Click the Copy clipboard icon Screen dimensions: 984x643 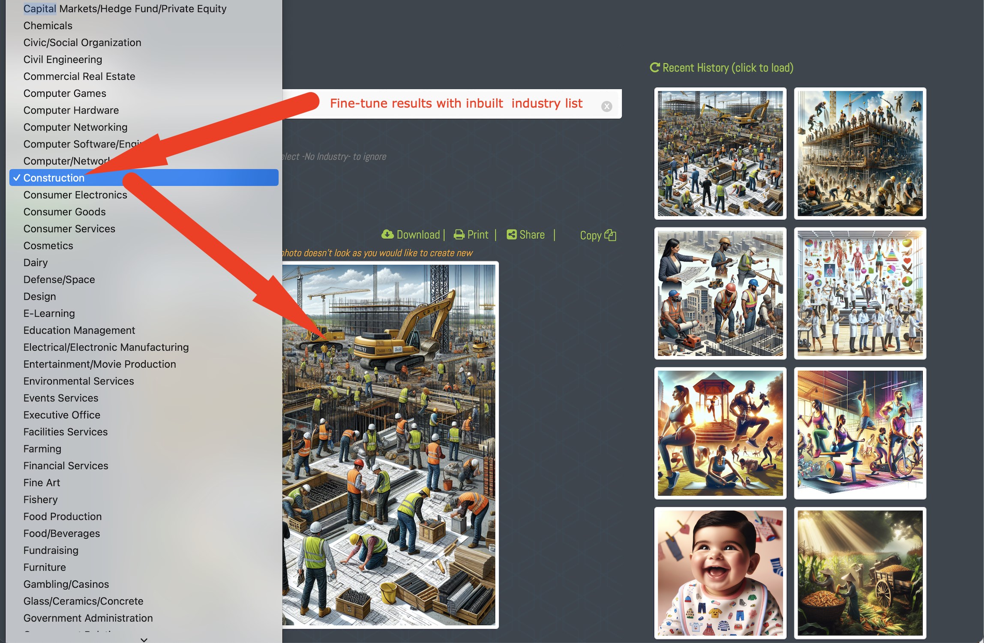click(x=610, y=235)
